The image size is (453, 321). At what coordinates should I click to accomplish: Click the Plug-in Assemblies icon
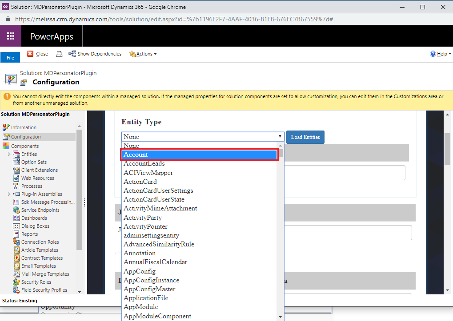point(16,194)
